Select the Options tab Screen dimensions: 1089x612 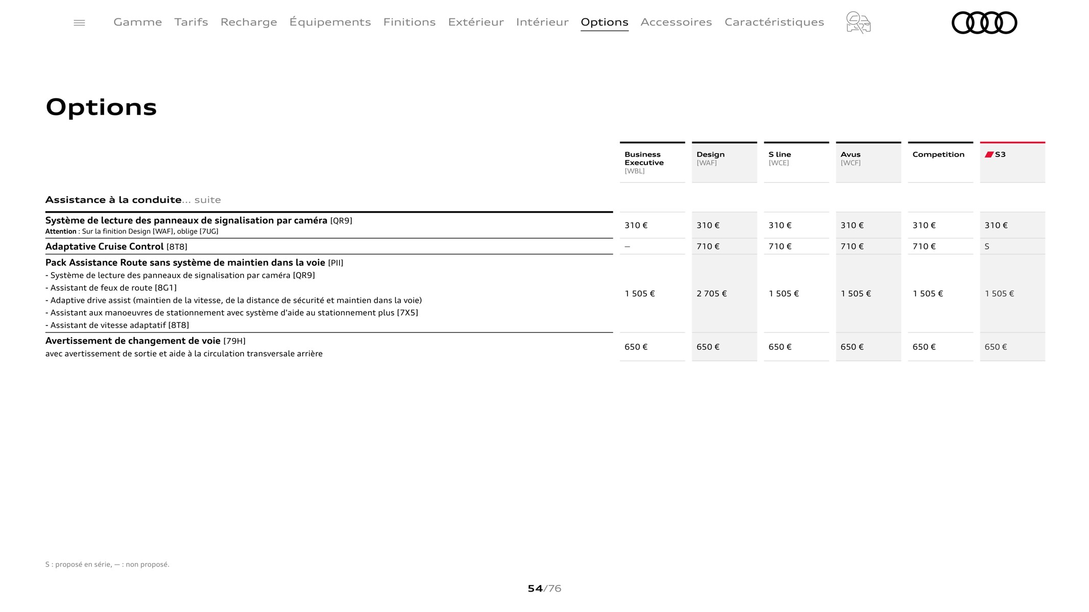pos(604,22)
